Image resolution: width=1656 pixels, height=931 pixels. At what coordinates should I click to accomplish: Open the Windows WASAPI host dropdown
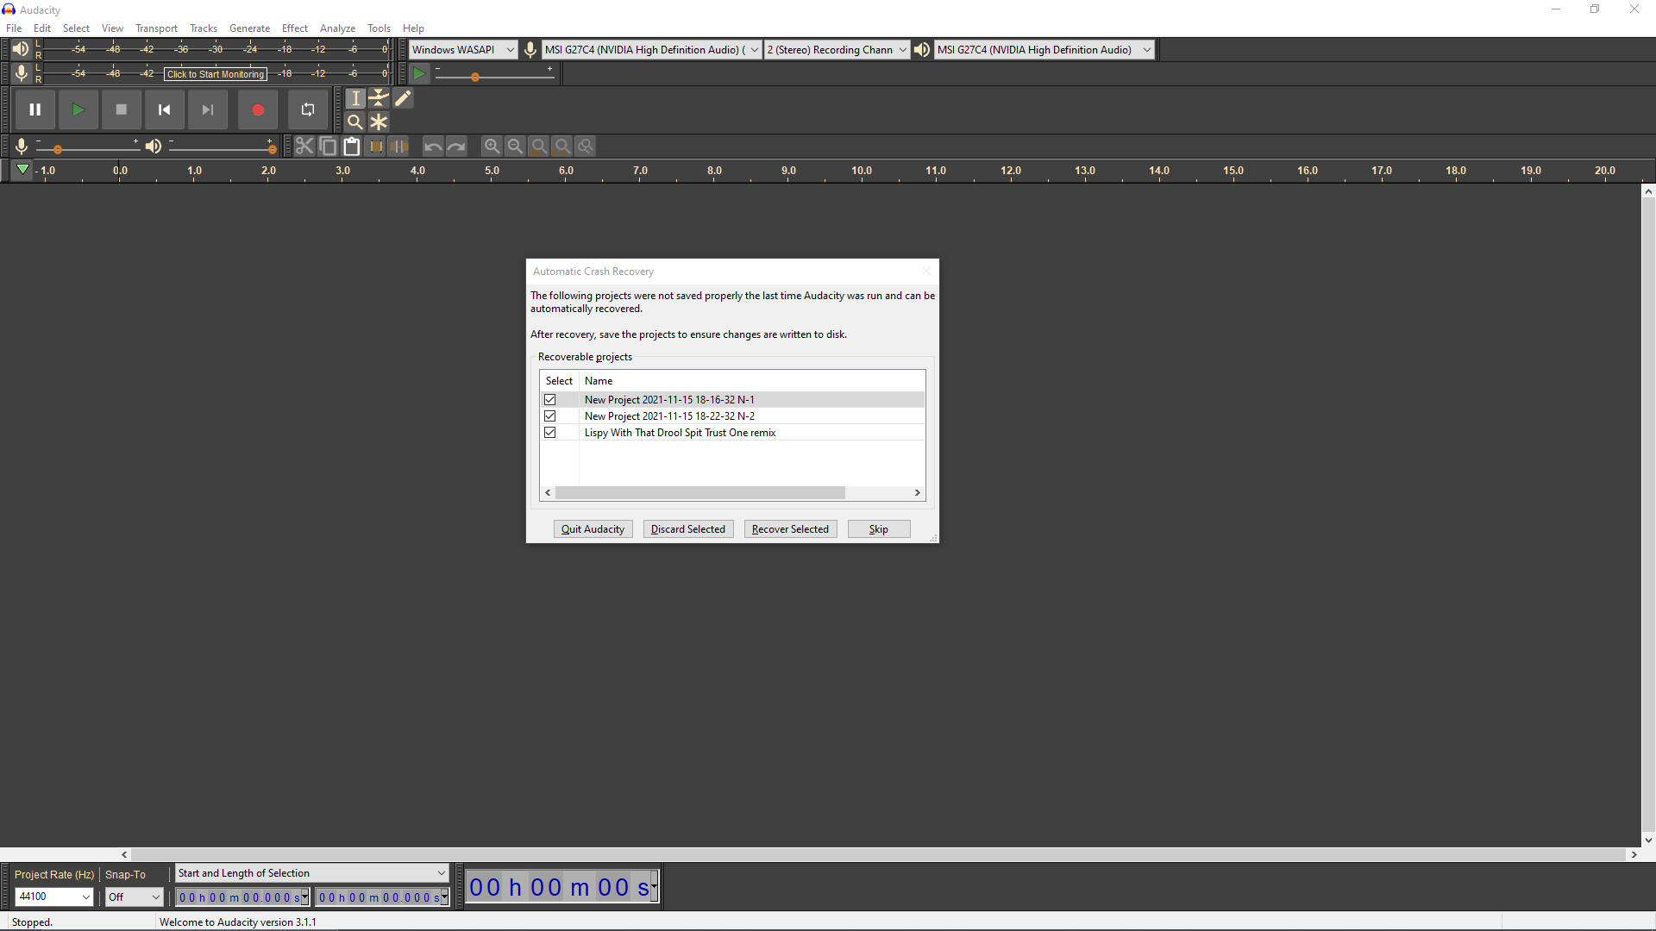[463, 50]
